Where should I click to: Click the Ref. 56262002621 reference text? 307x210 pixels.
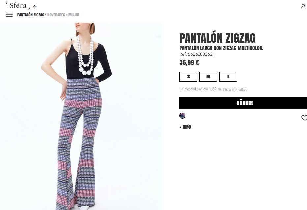[197, 54]
